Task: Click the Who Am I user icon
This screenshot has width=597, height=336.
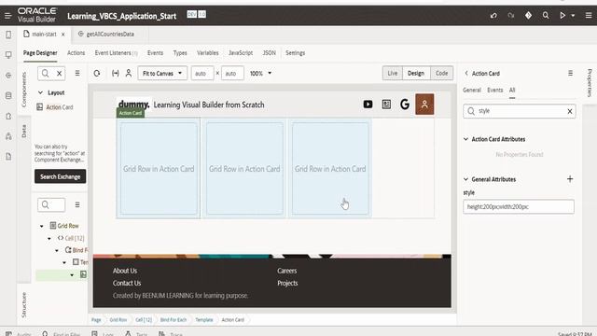Action: coord(129,73)
